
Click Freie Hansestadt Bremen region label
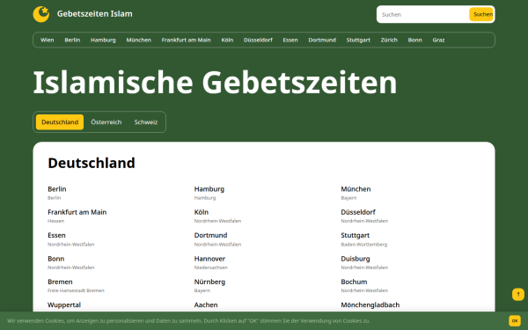[x=76, y=290]
